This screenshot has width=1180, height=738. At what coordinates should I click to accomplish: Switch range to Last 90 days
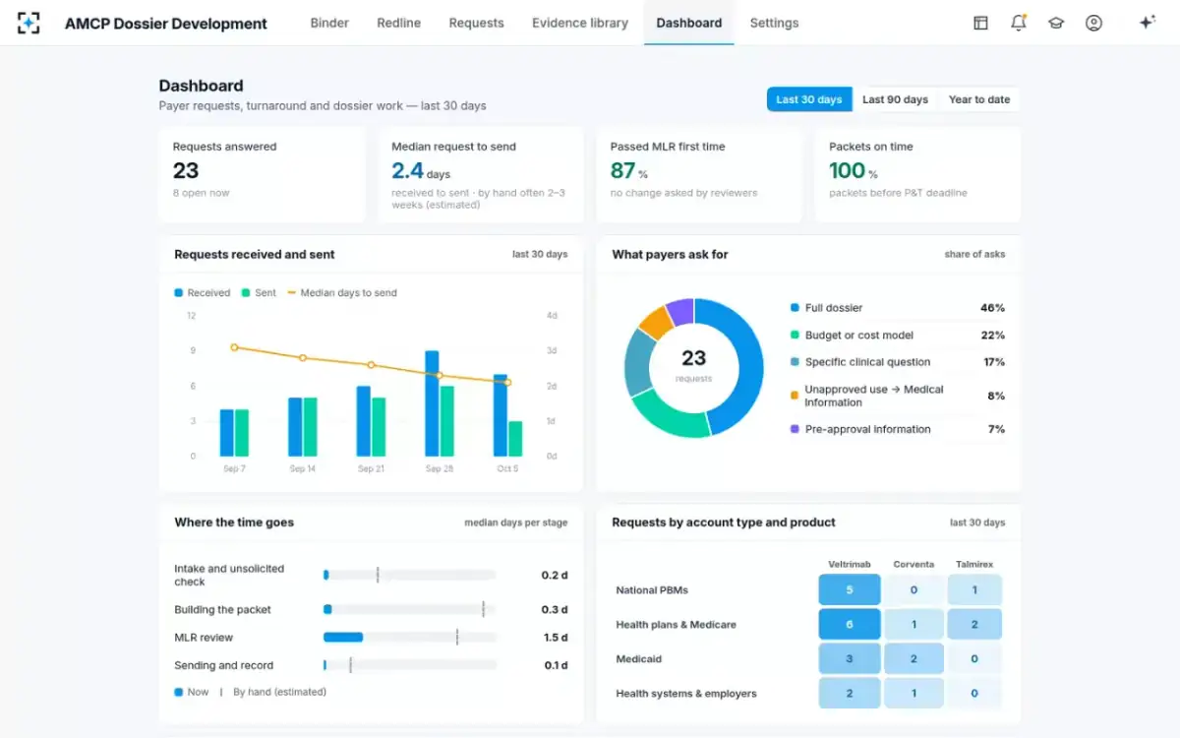[x=895, y=99]
